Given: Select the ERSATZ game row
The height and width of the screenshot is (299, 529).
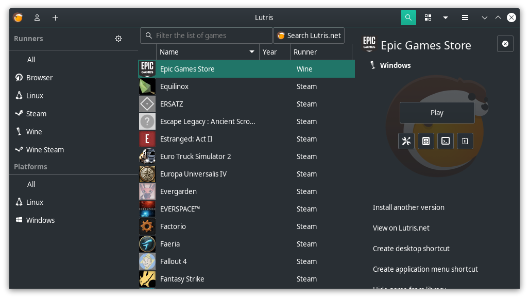Looking at the screenshot, I should [x=247, y=104].
